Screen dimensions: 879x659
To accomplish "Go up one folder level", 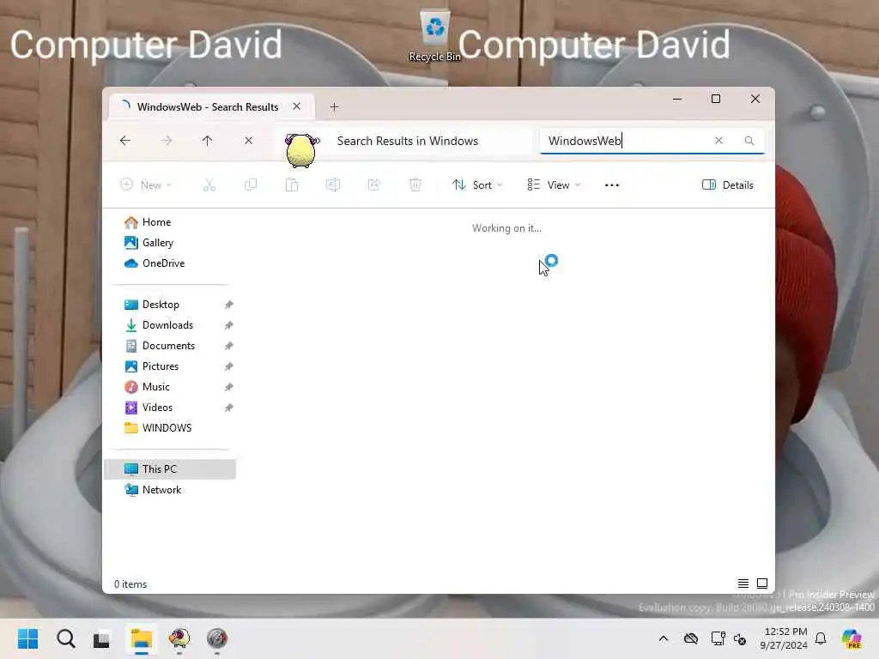I will 208,141.
